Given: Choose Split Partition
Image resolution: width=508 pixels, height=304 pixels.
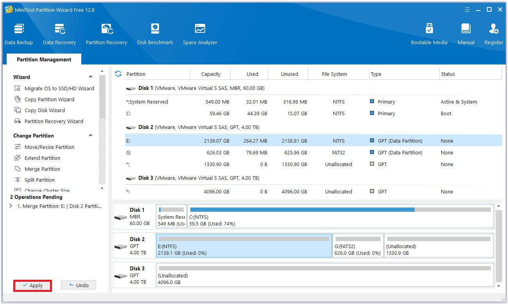Looking at the screenshot, I should tap(34, 180).
